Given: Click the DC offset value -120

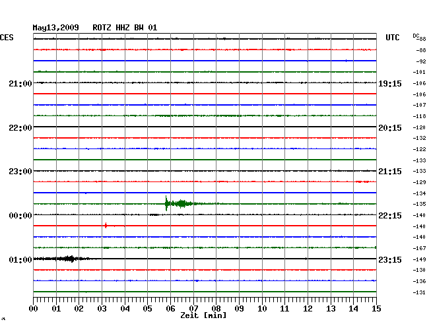Looking at the screenshot, I should pos(419,127).
